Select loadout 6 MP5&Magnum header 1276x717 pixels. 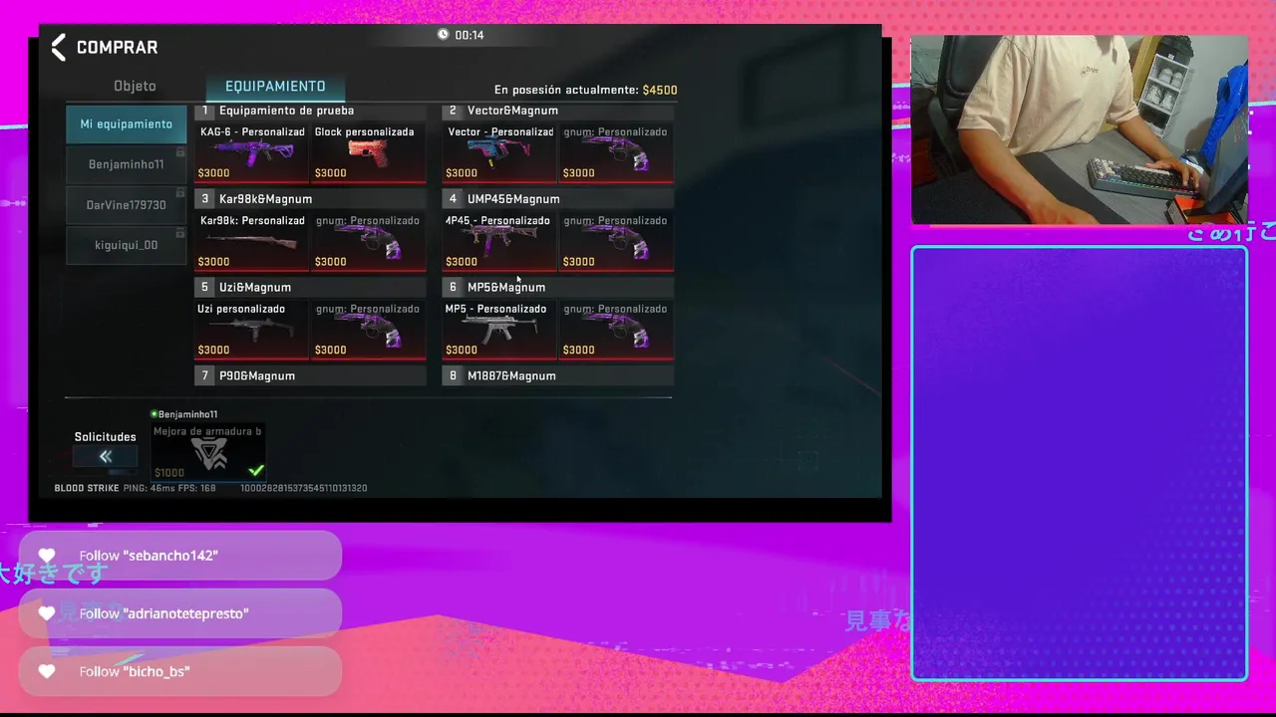click(557, 287)
